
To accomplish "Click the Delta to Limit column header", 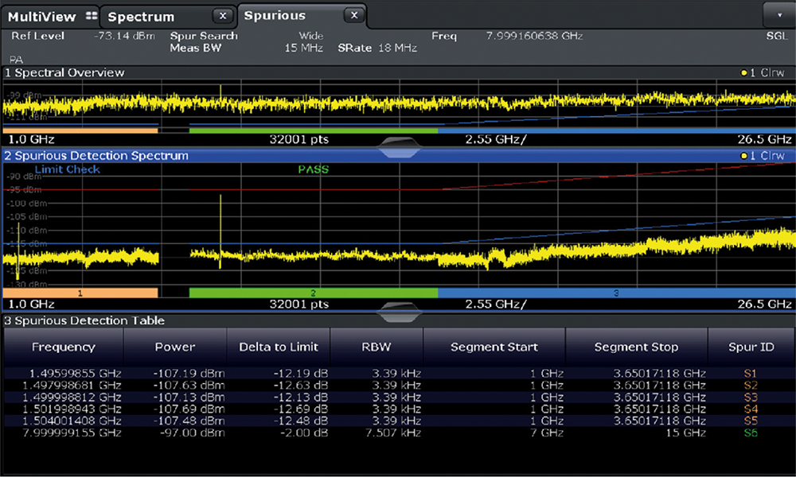I will pos(279,347).
